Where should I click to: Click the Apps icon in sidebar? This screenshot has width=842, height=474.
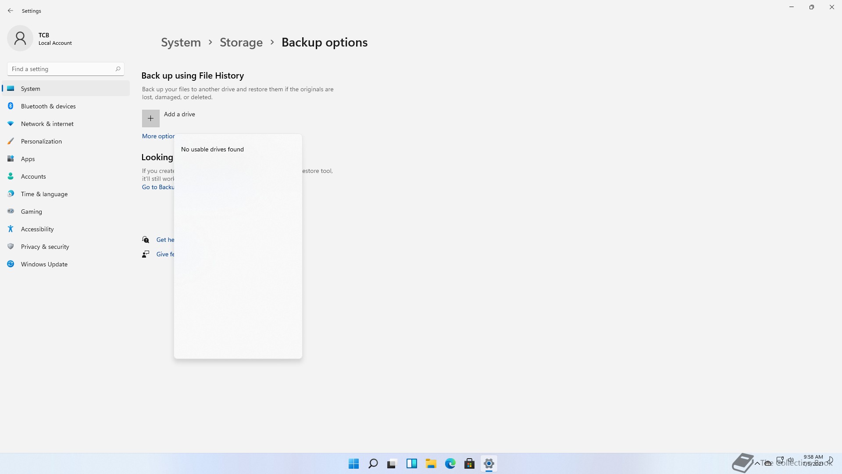11,159
